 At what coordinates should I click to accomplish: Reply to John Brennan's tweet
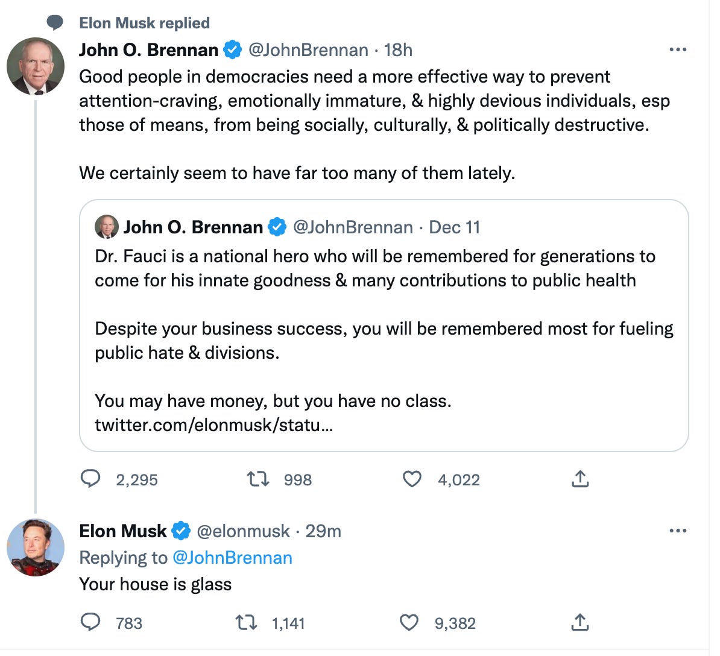[90, 479]
